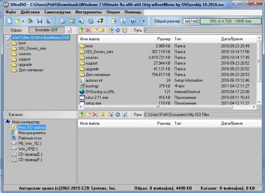Image resolution: width=265 pixels, height=193 pixels.
Task: Click the Burn CD/DVD image icon
Action: 100,21
